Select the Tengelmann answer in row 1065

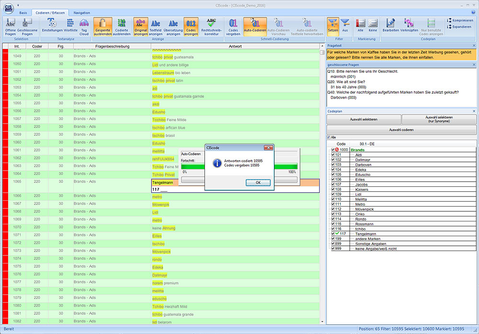click(x=162, y=183)
